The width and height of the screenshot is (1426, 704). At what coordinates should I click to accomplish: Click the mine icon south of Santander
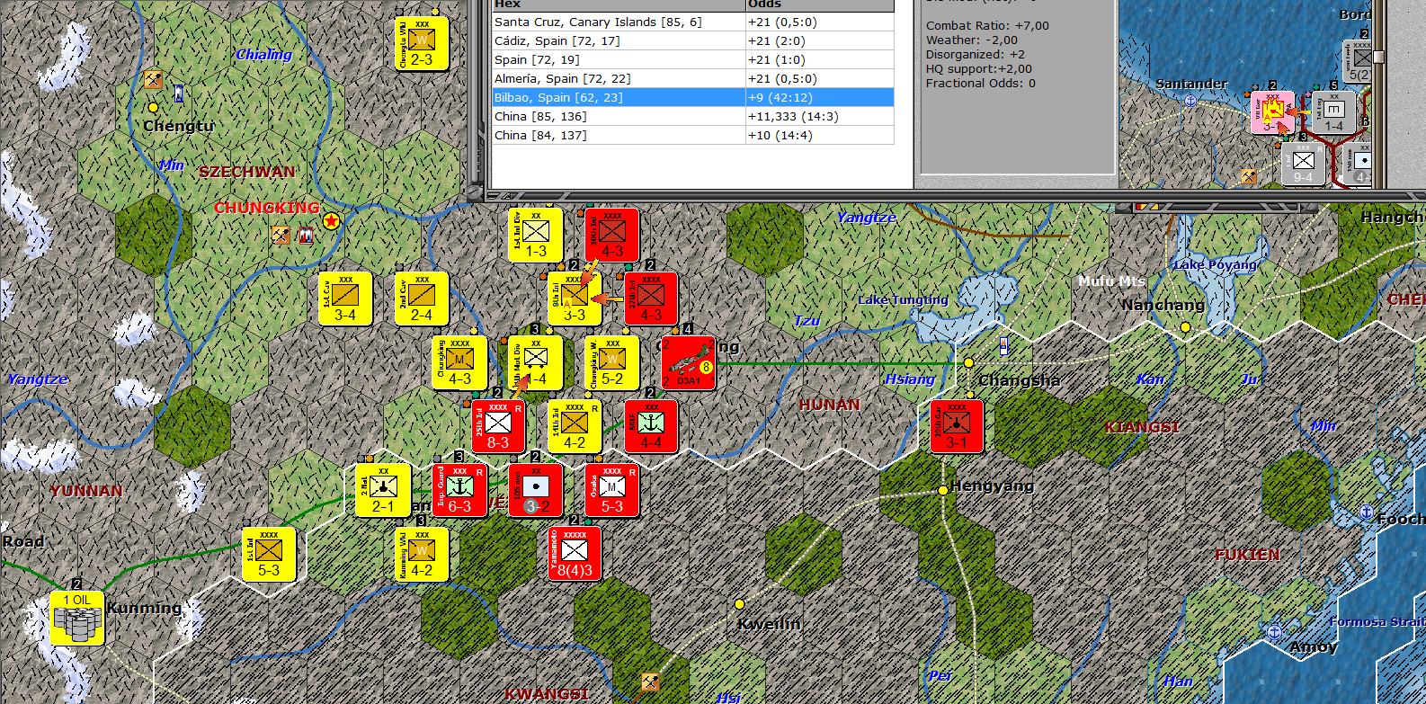click(1249, 176)
